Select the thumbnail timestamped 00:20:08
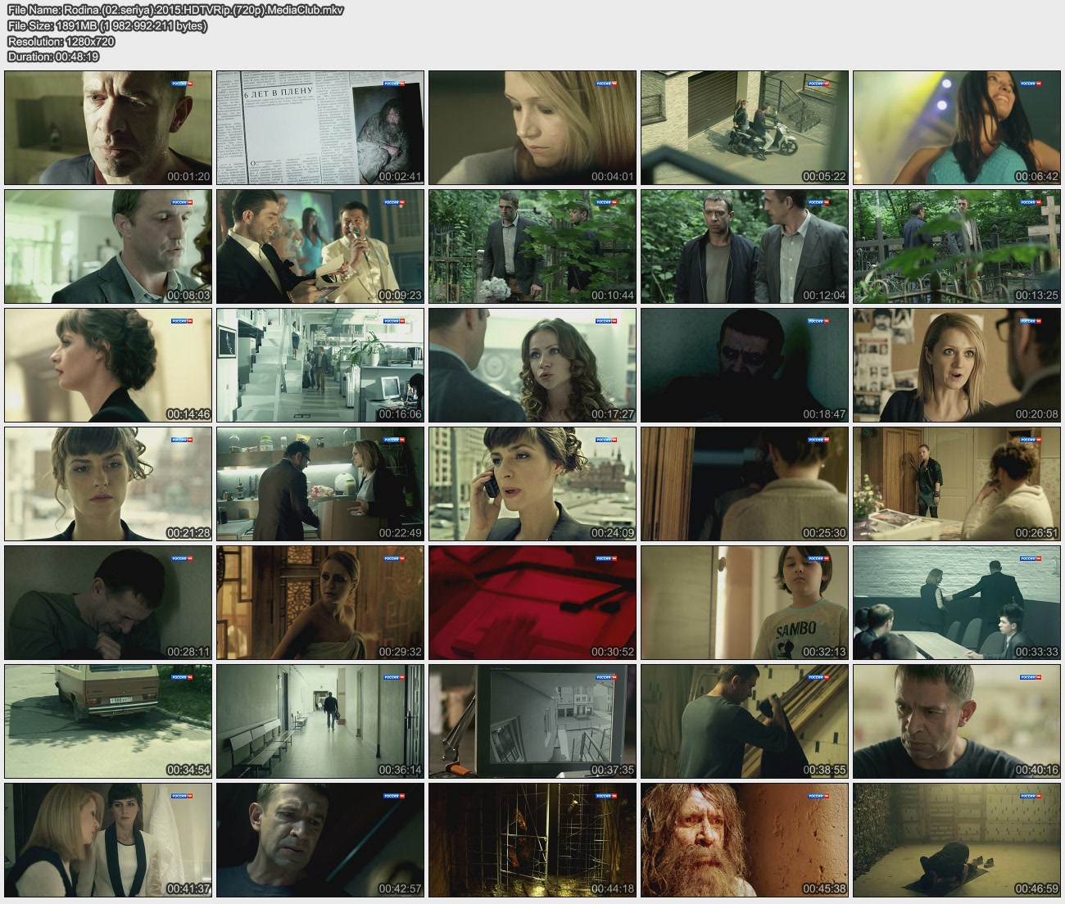Image resolution: width=1065 pixels, height=904 pixels. coord(957,365)
